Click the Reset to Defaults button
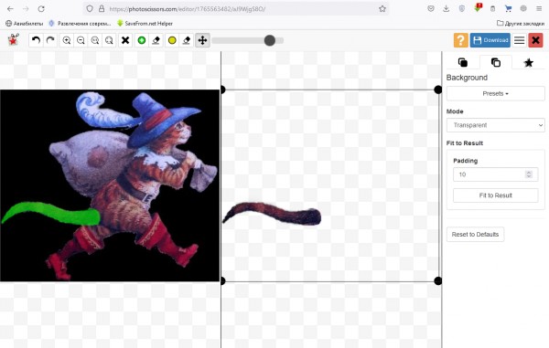Viewport: 549px width, 348px height. click(x=475, y=235)
